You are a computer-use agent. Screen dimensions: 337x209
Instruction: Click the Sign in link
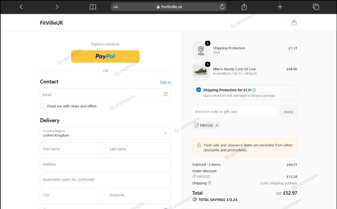165,82
